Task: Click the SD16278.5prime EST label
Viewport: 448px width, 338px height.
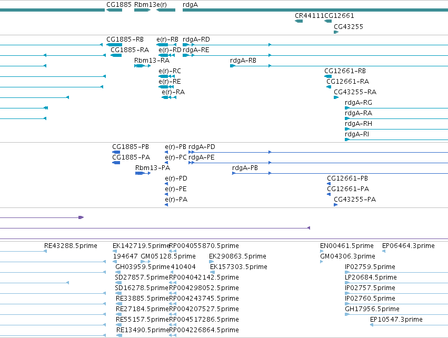Action: (142, 289)
